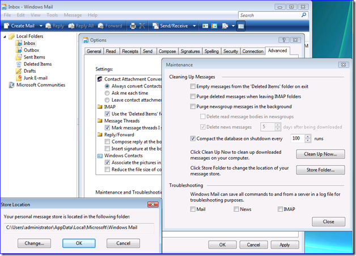Click Change button in Store Location
The image size is (356, 256).
34,244
